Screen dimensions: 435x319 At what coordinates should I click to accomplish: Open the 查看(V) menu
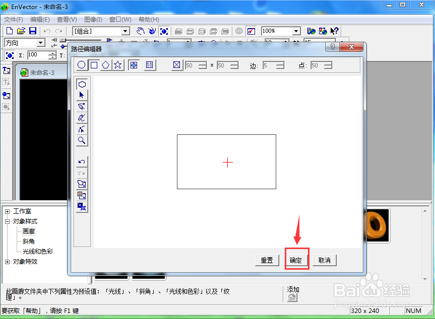[67, 20]
